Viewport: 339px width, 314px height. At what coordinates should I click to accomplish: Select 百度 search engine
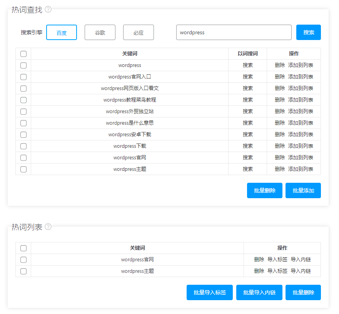[x=62, y=32]
